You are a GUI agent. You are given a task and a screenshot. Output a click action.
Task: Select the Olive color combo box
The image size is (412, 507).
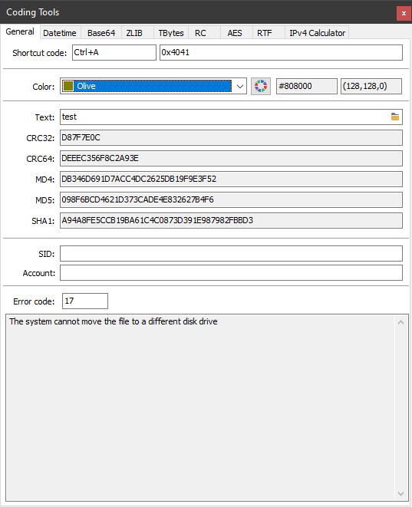coord(153,86)
